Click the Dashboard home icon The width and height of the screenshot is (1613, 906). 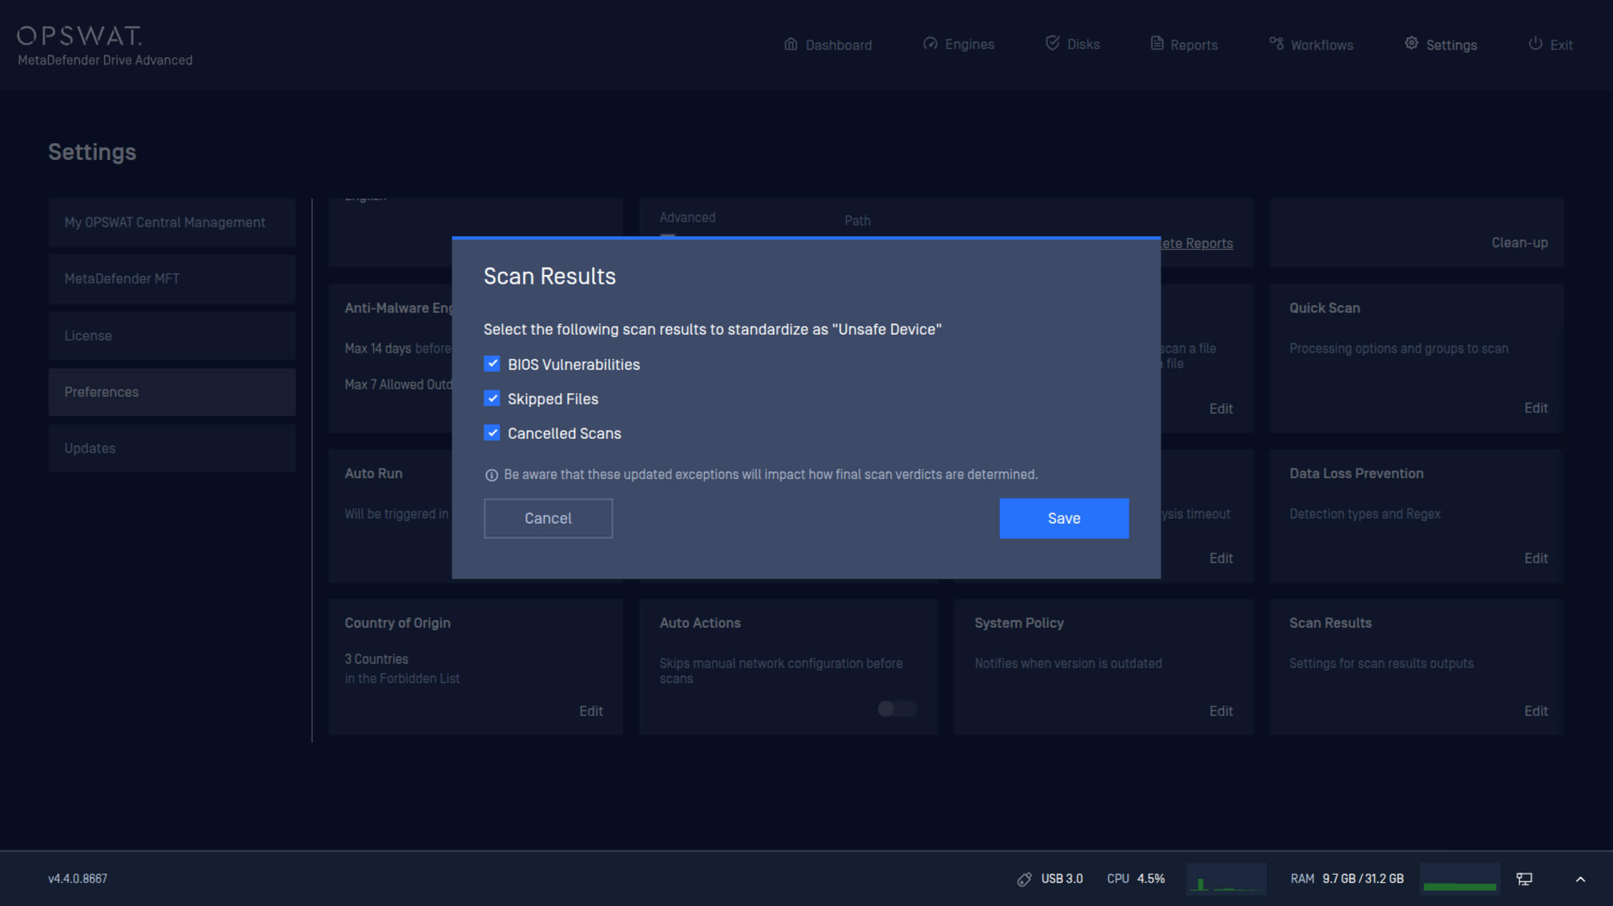tap(791, 44)
